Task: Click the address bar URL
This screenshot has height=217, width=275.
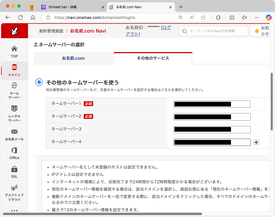Action: pyautogui.click(x=95, y=18)
